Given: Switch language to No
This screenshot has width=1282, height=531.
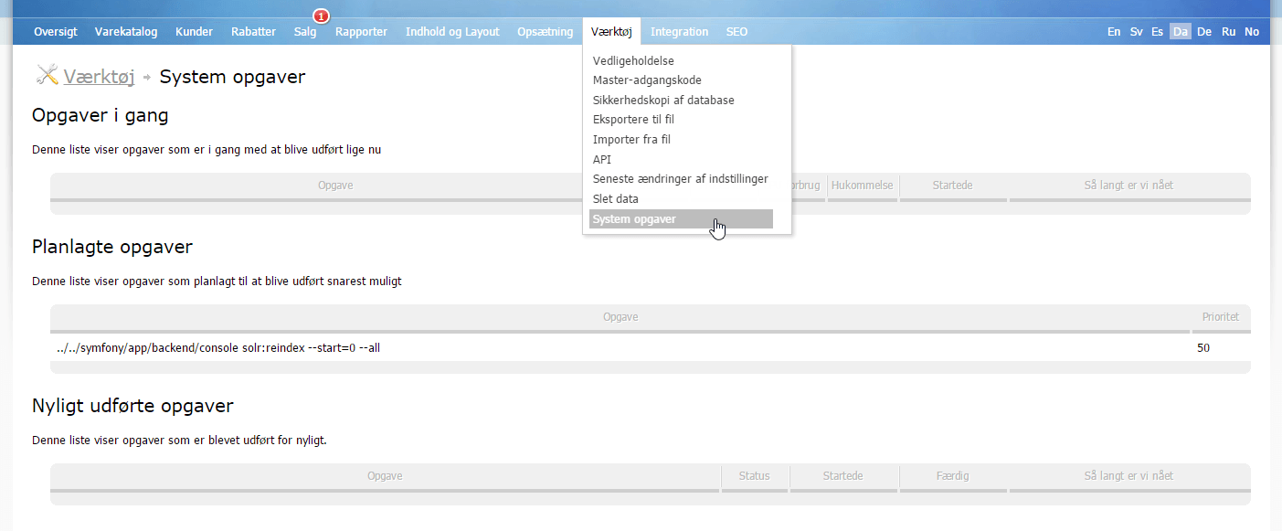Looking at the screenshot, I should tap(1252, 31).
